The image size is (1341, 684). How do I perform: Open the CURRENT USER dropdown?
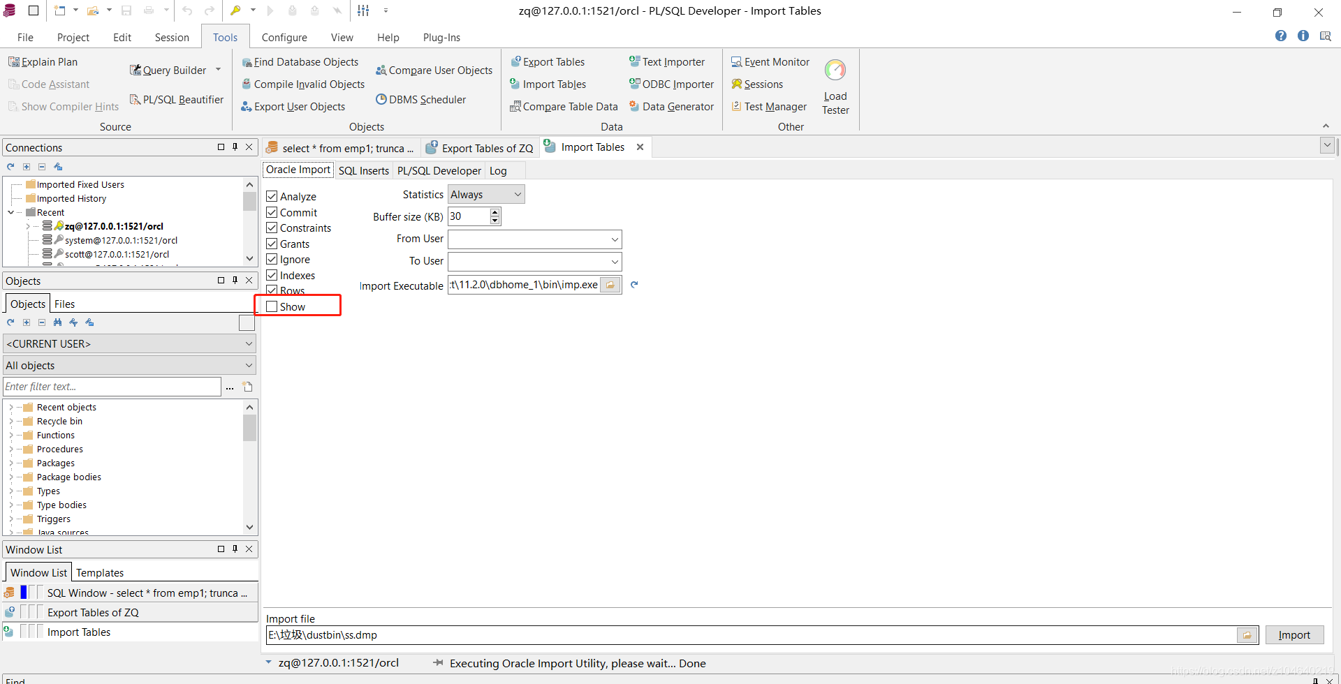click(x=130, y=343)
